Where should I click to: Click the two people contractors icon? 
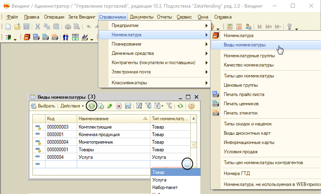click(x=65, y=37)
